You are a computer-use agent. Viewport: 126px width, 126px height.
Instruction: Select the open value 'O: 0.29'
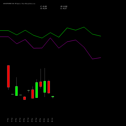[44, 9]
